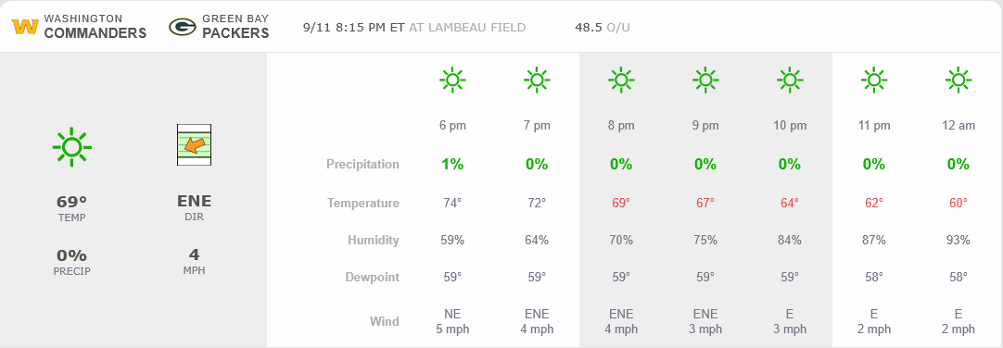Click the sunny icon above 11 pm

click(x=874, y=80)
